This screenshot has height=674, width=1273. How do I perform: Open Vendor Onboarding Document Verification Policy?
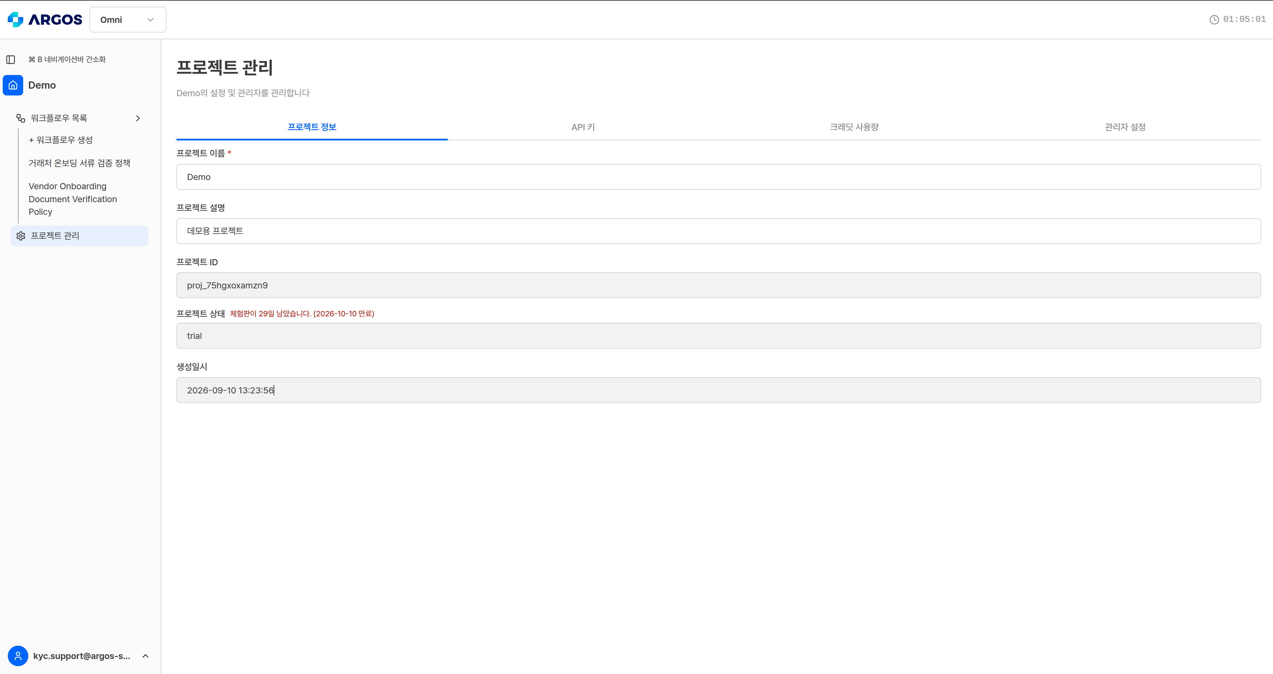(73, 199)
